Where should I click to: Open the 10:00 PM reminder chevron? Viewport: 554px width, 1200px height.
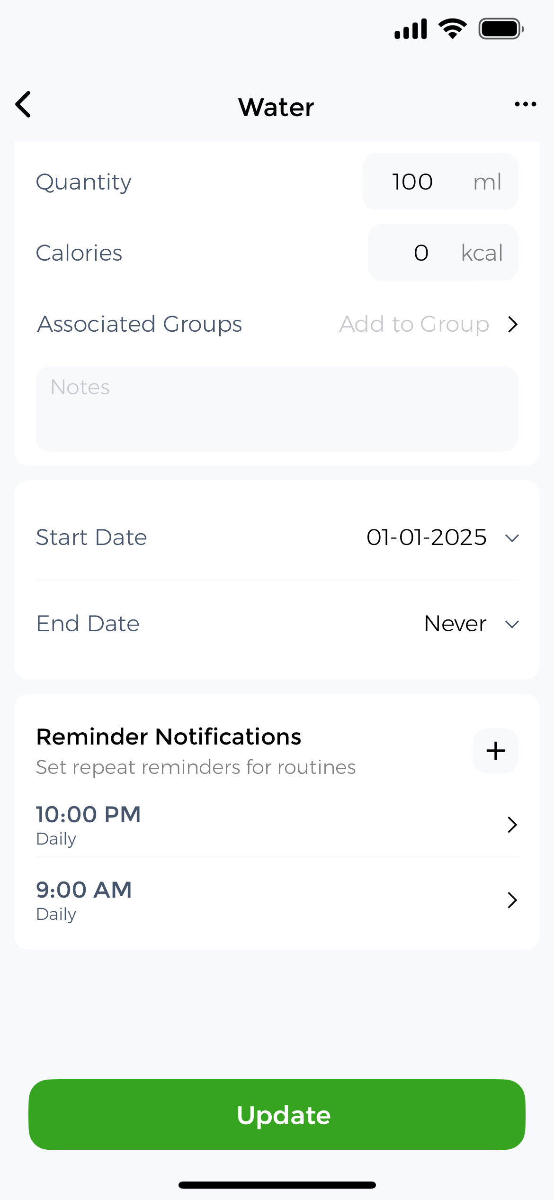pyautogui.click(x=512, y=825)
